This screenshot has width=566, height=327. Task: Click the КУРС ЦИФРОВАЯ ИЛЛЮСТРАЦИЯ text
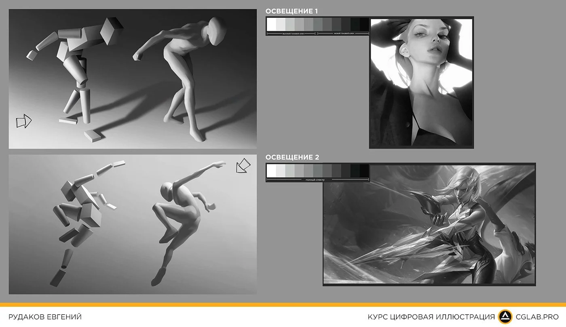pyautogui.click(x=431, y=317)
